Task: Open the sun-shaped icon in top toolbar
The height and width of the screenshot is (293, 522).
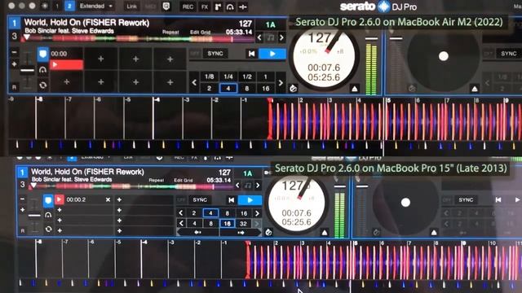Action: (45, 6)
